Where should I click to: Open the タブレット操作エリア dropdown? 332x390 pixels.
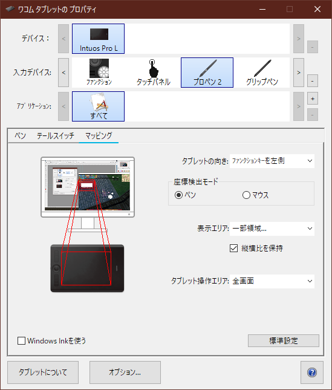272,281
